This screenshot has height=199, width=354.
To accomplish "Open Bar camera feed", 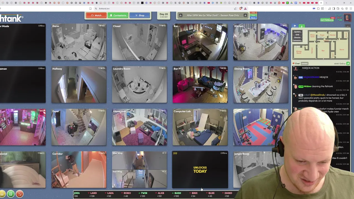I will pyautogui.click(x=200, y=42).
